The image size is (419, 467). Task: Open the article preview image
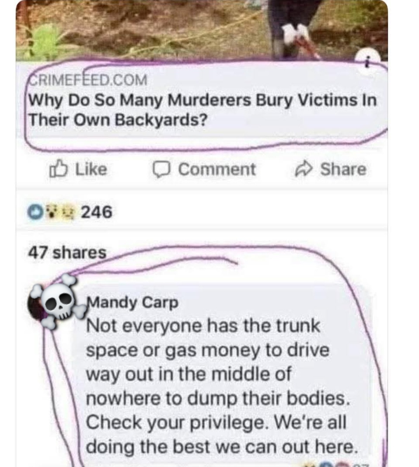pyautogui.click(x=201, y=30)
